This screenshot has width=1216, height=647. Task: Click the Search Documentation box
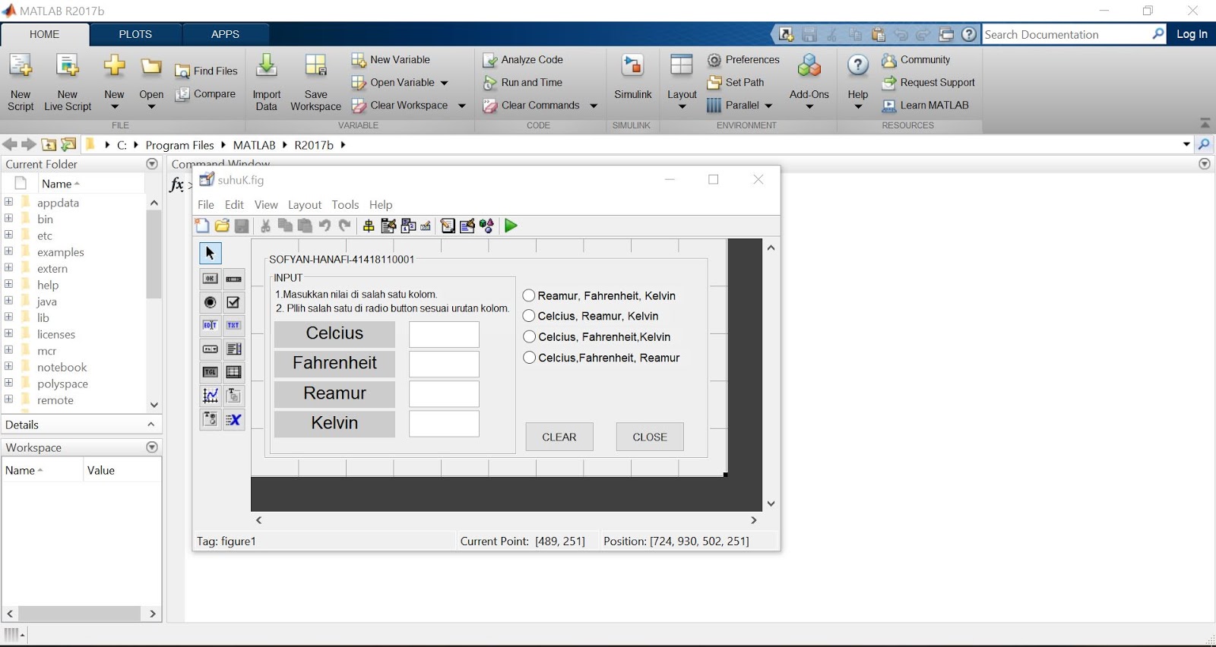pos(1067,34)
